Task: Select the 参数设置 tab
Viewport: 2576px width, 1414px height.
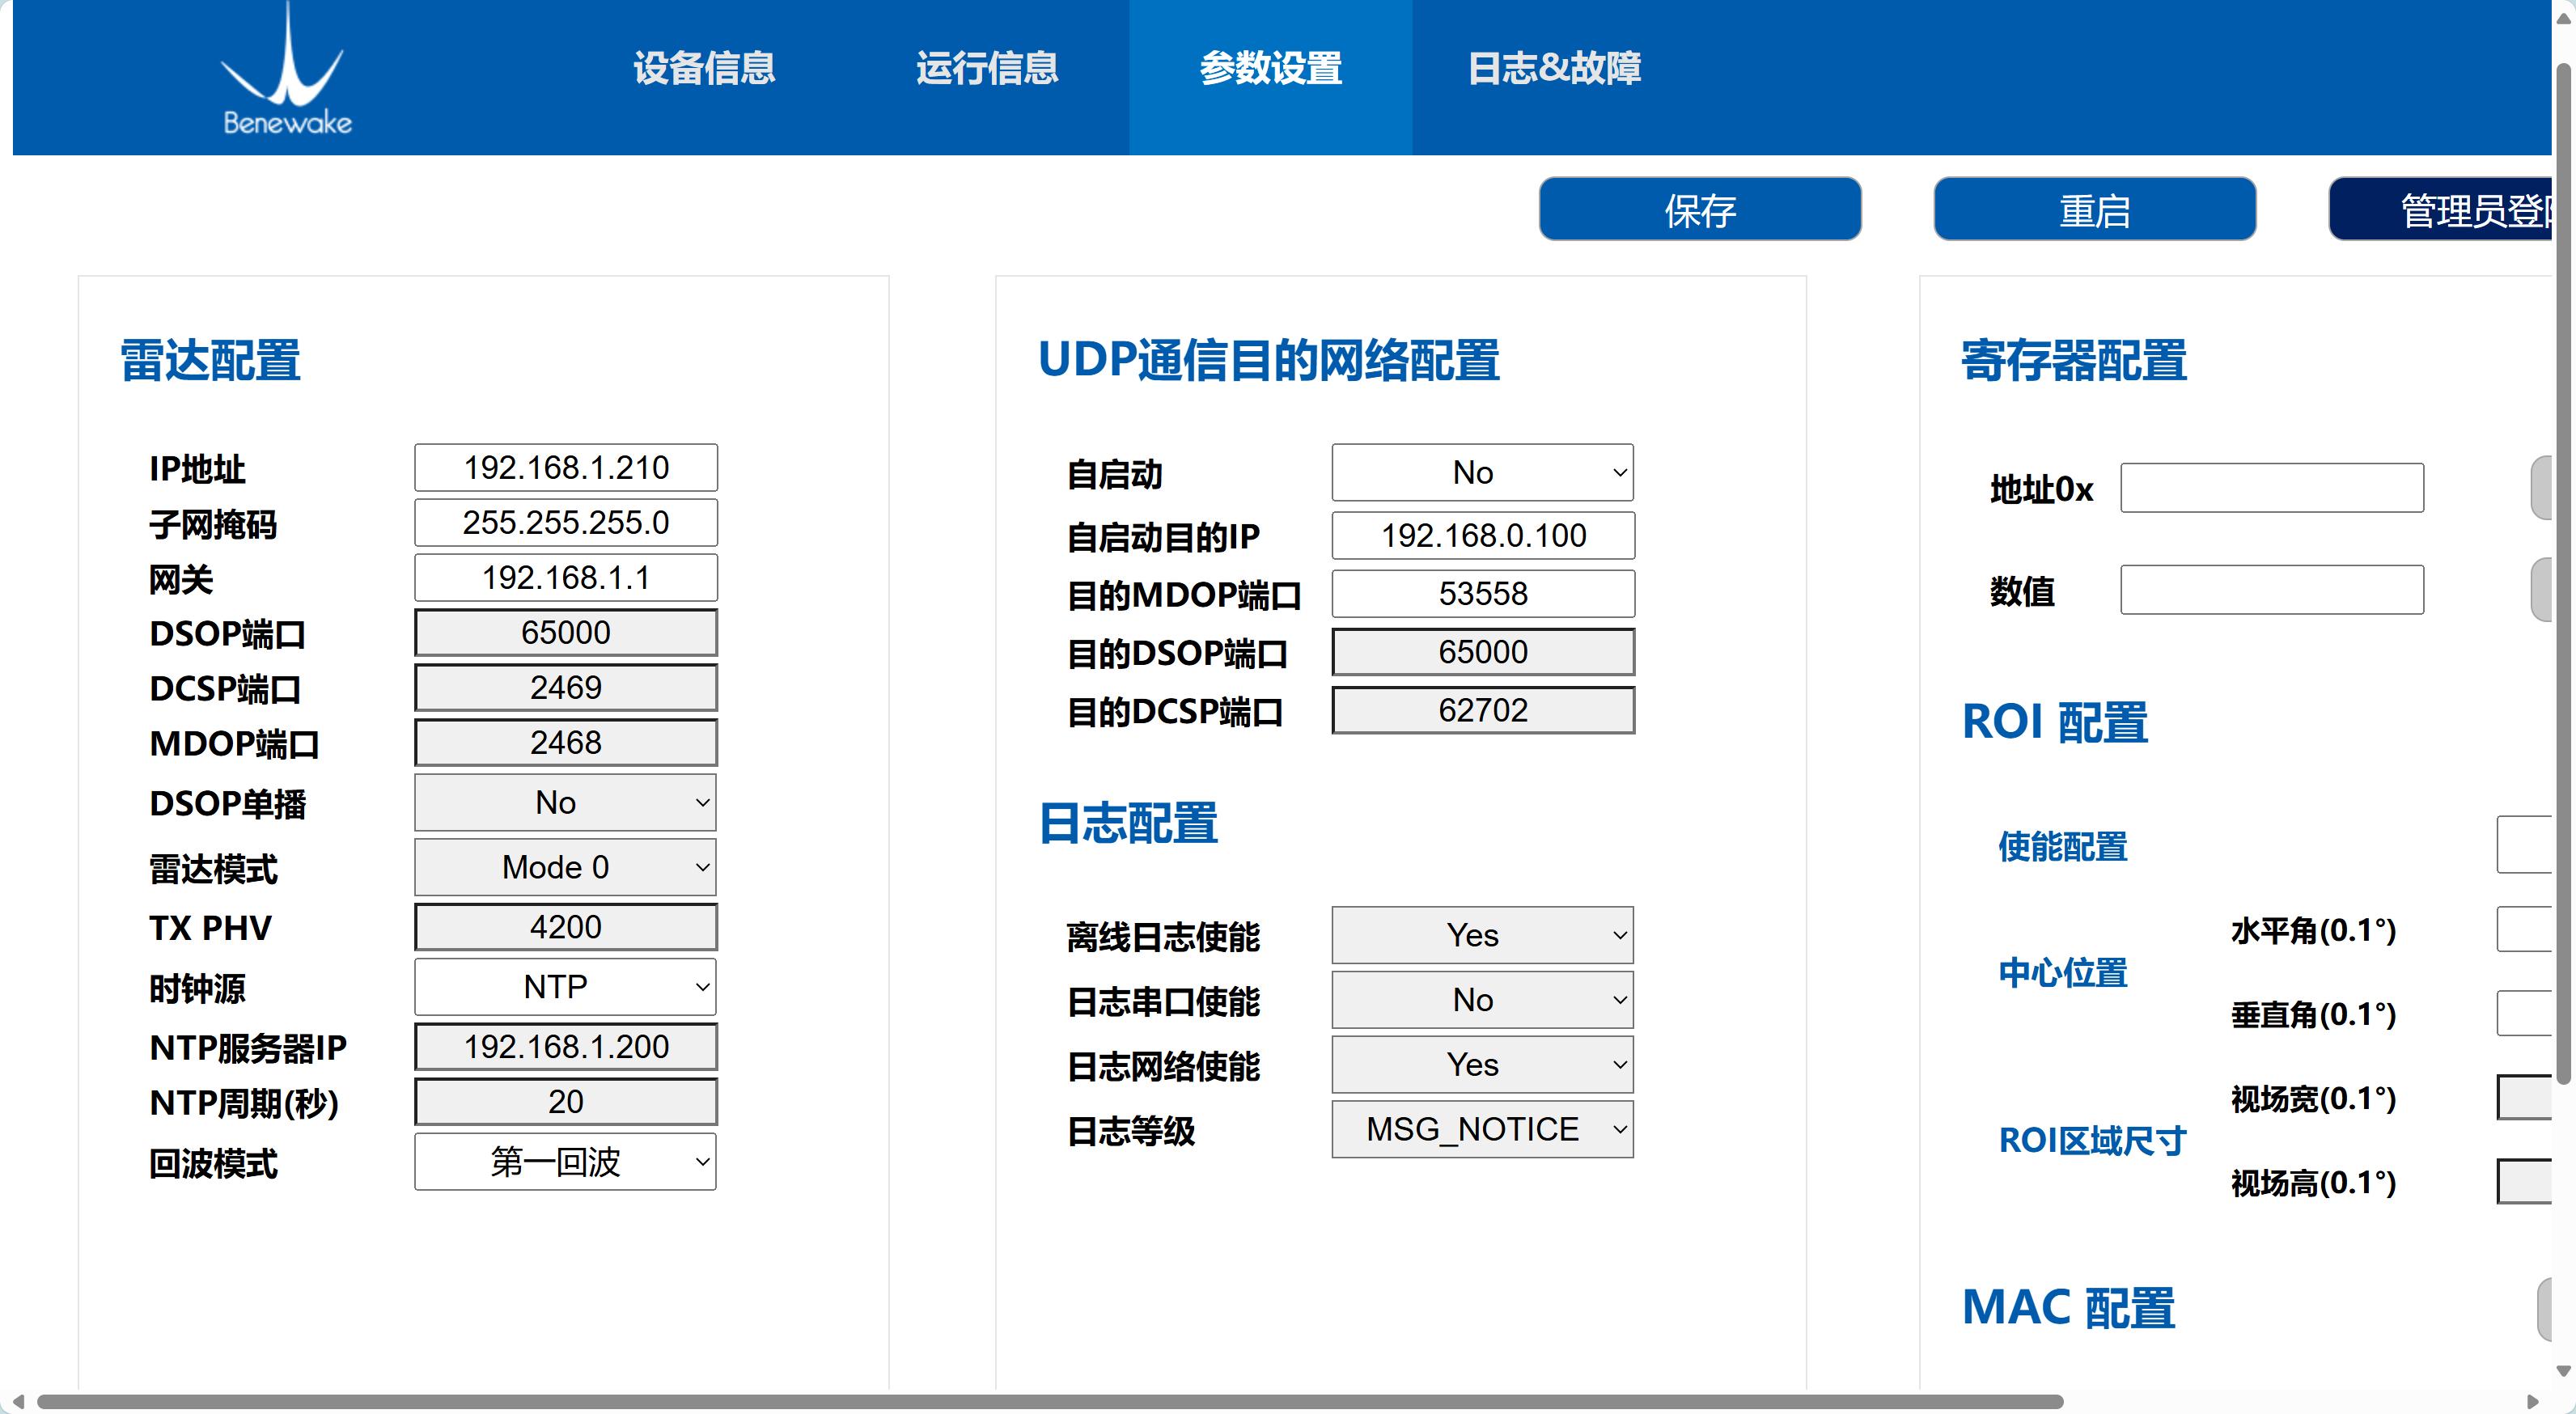Action: click(1270, 77)
